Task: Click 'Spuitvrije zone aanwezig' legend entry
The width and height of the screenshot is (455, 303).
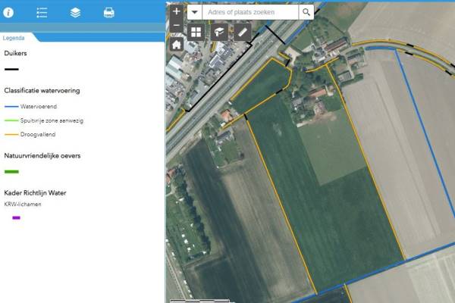Action: coord(52,120)
